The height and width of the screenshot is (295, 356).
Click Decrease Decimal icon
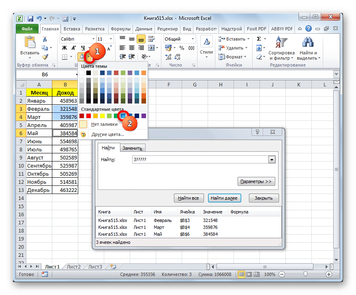click(x=177, y=57)
